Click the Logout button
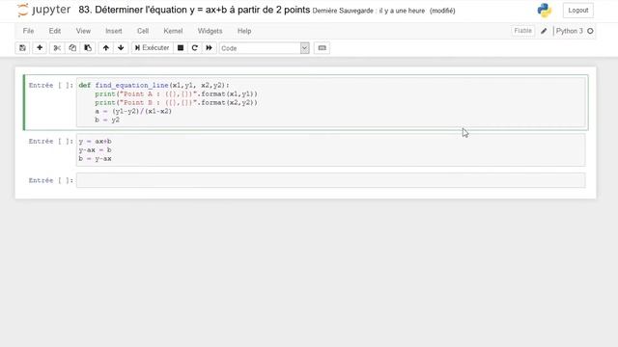Viewport: 618px width, 347px height. coord(578,11)
